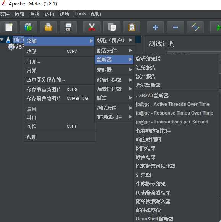The height and width of the screenshot is (222, 221).
Task: Choose 打开... from the context menu
Action: point(59,62)
